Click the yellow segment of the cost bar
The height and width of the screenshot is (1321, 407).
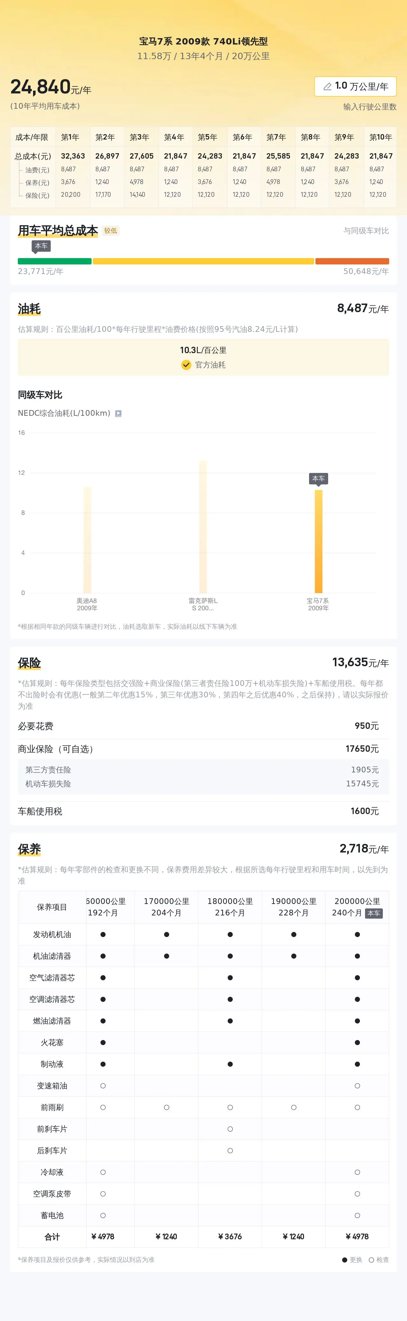tap(203, 261)
